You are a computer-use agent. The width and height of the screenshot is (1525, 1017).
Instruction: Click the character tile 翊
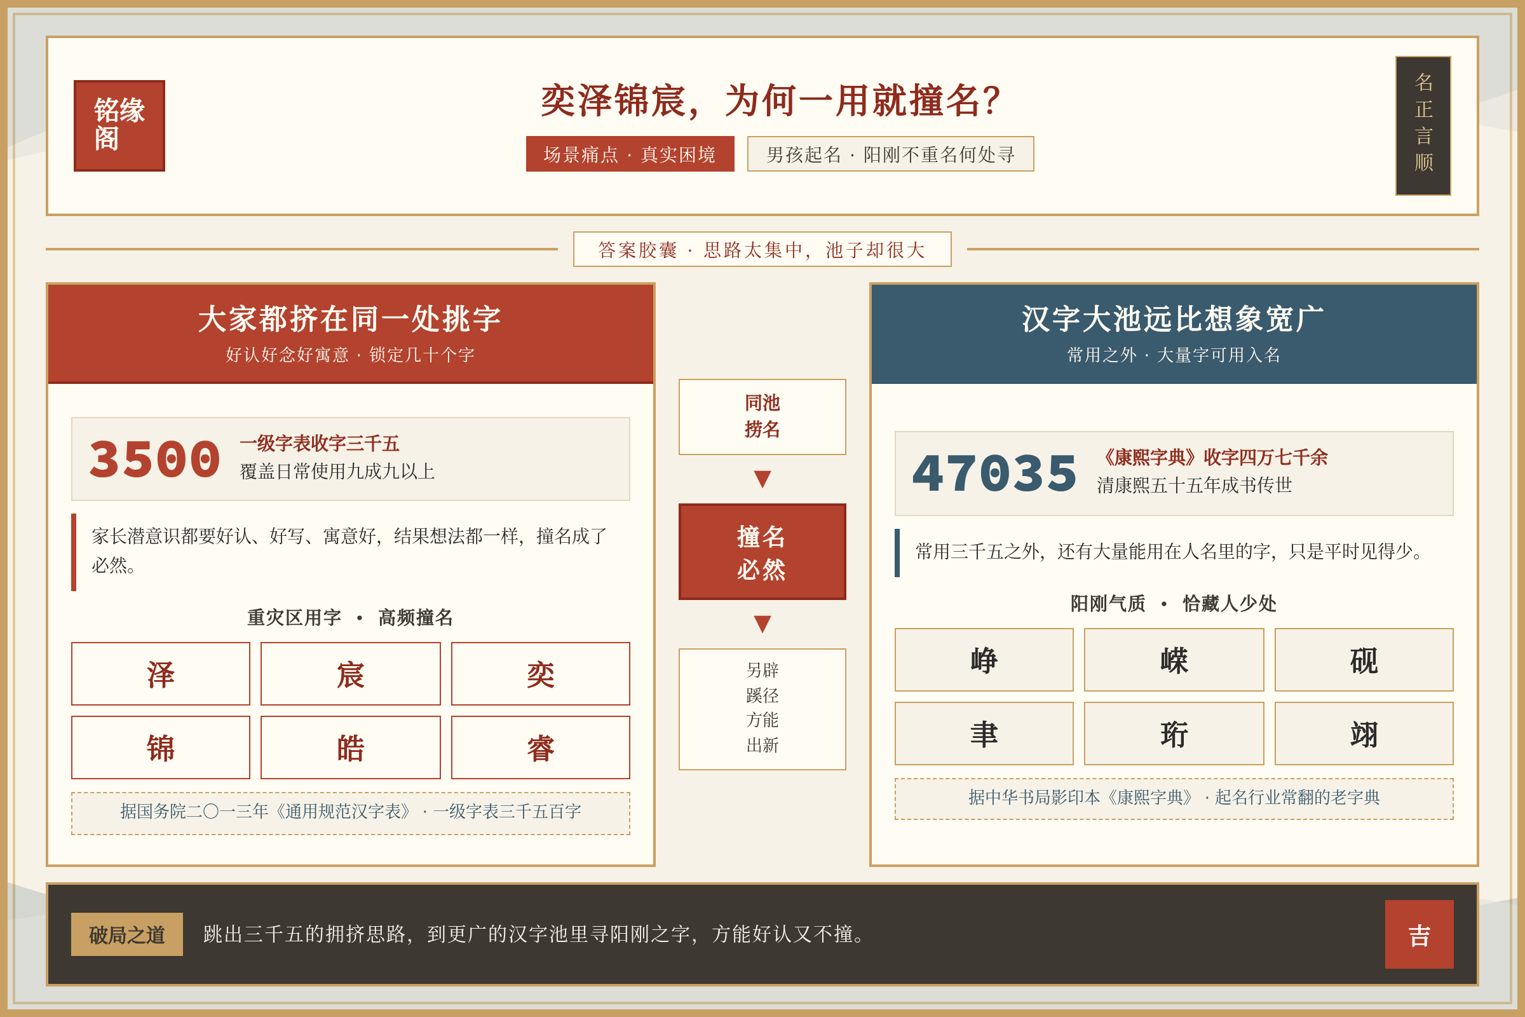(1364, 734)
